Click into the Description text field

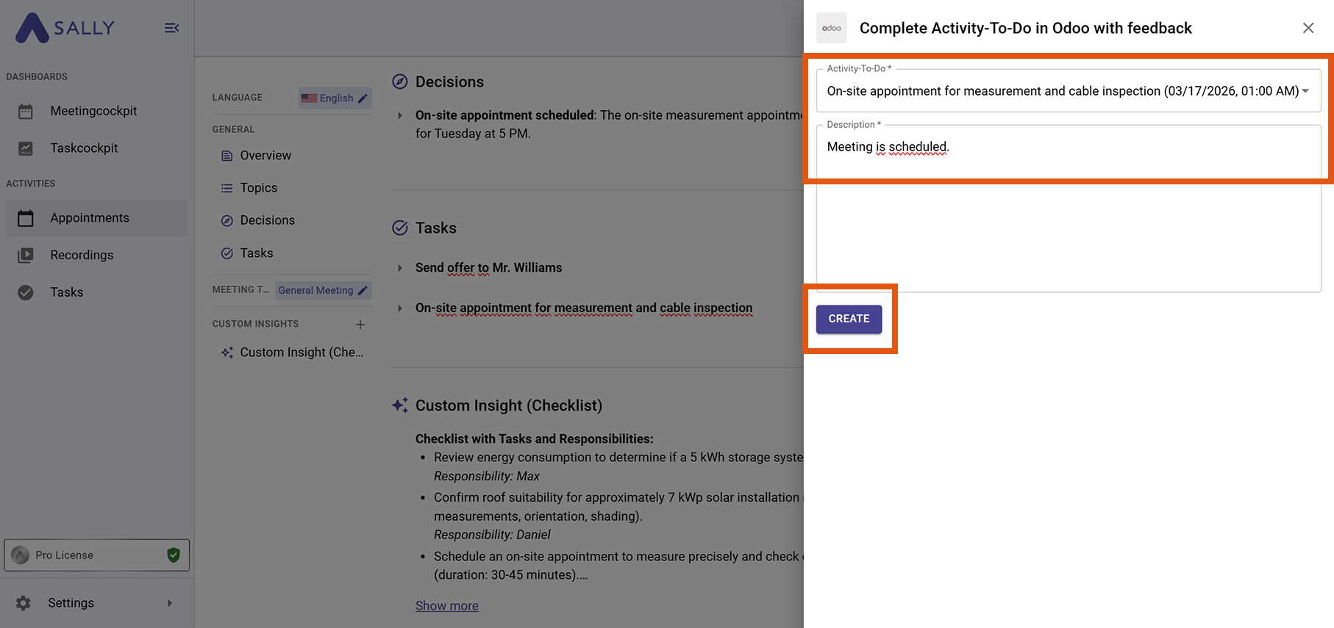point(1069,209)
